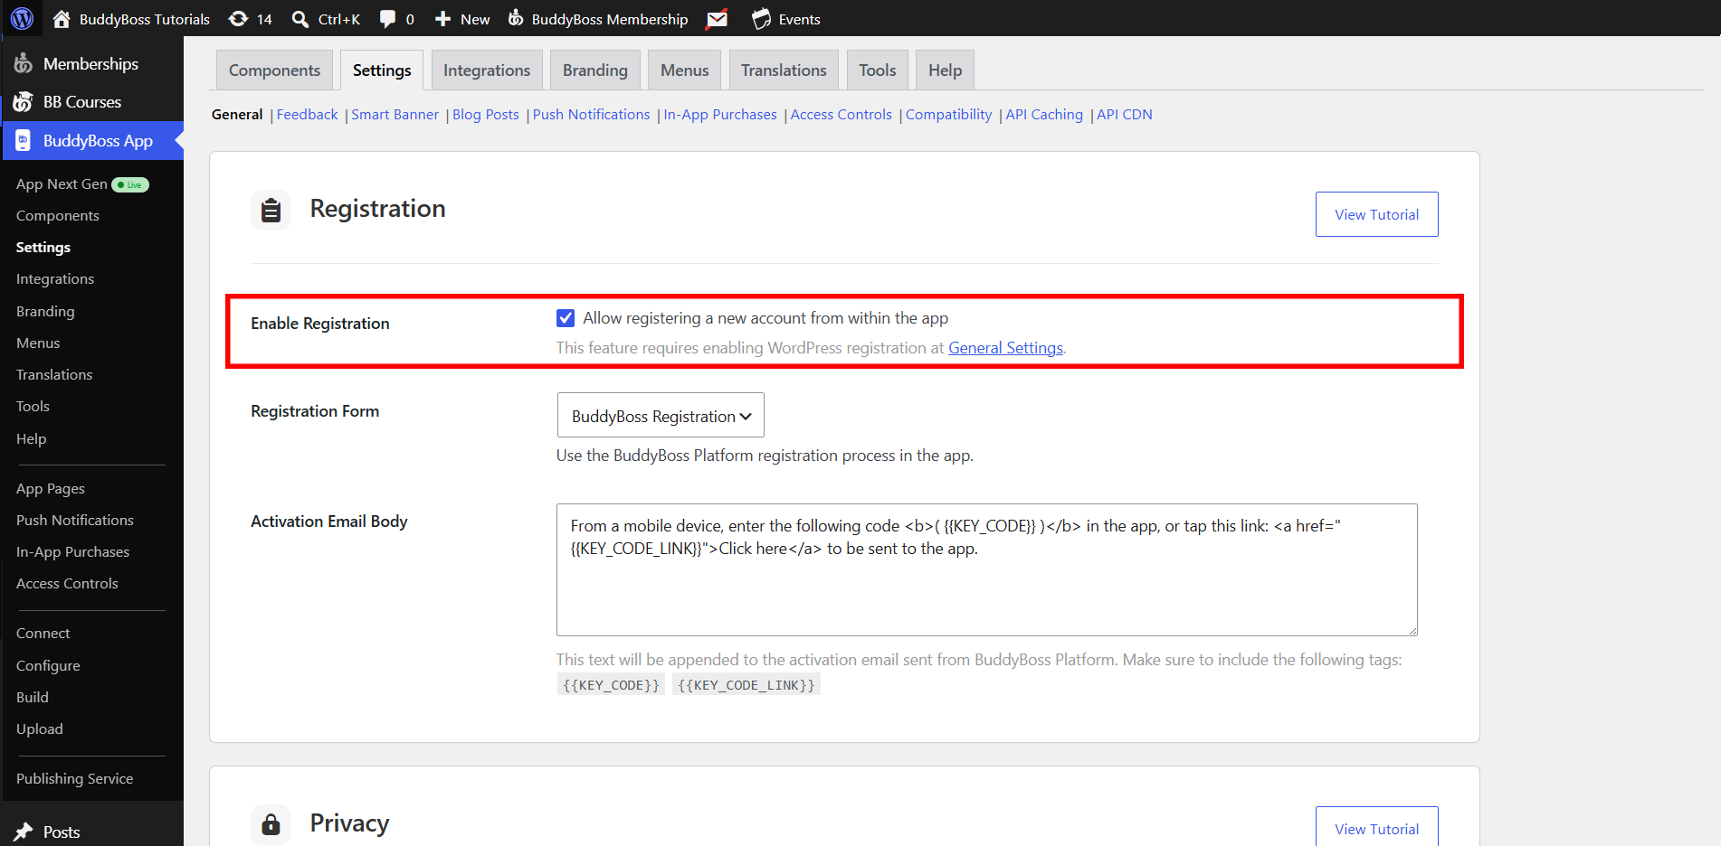The width and height of the screenshot is (1721, 846).
Task: Open Compatibility settings link
Action: tap(948, 115)
